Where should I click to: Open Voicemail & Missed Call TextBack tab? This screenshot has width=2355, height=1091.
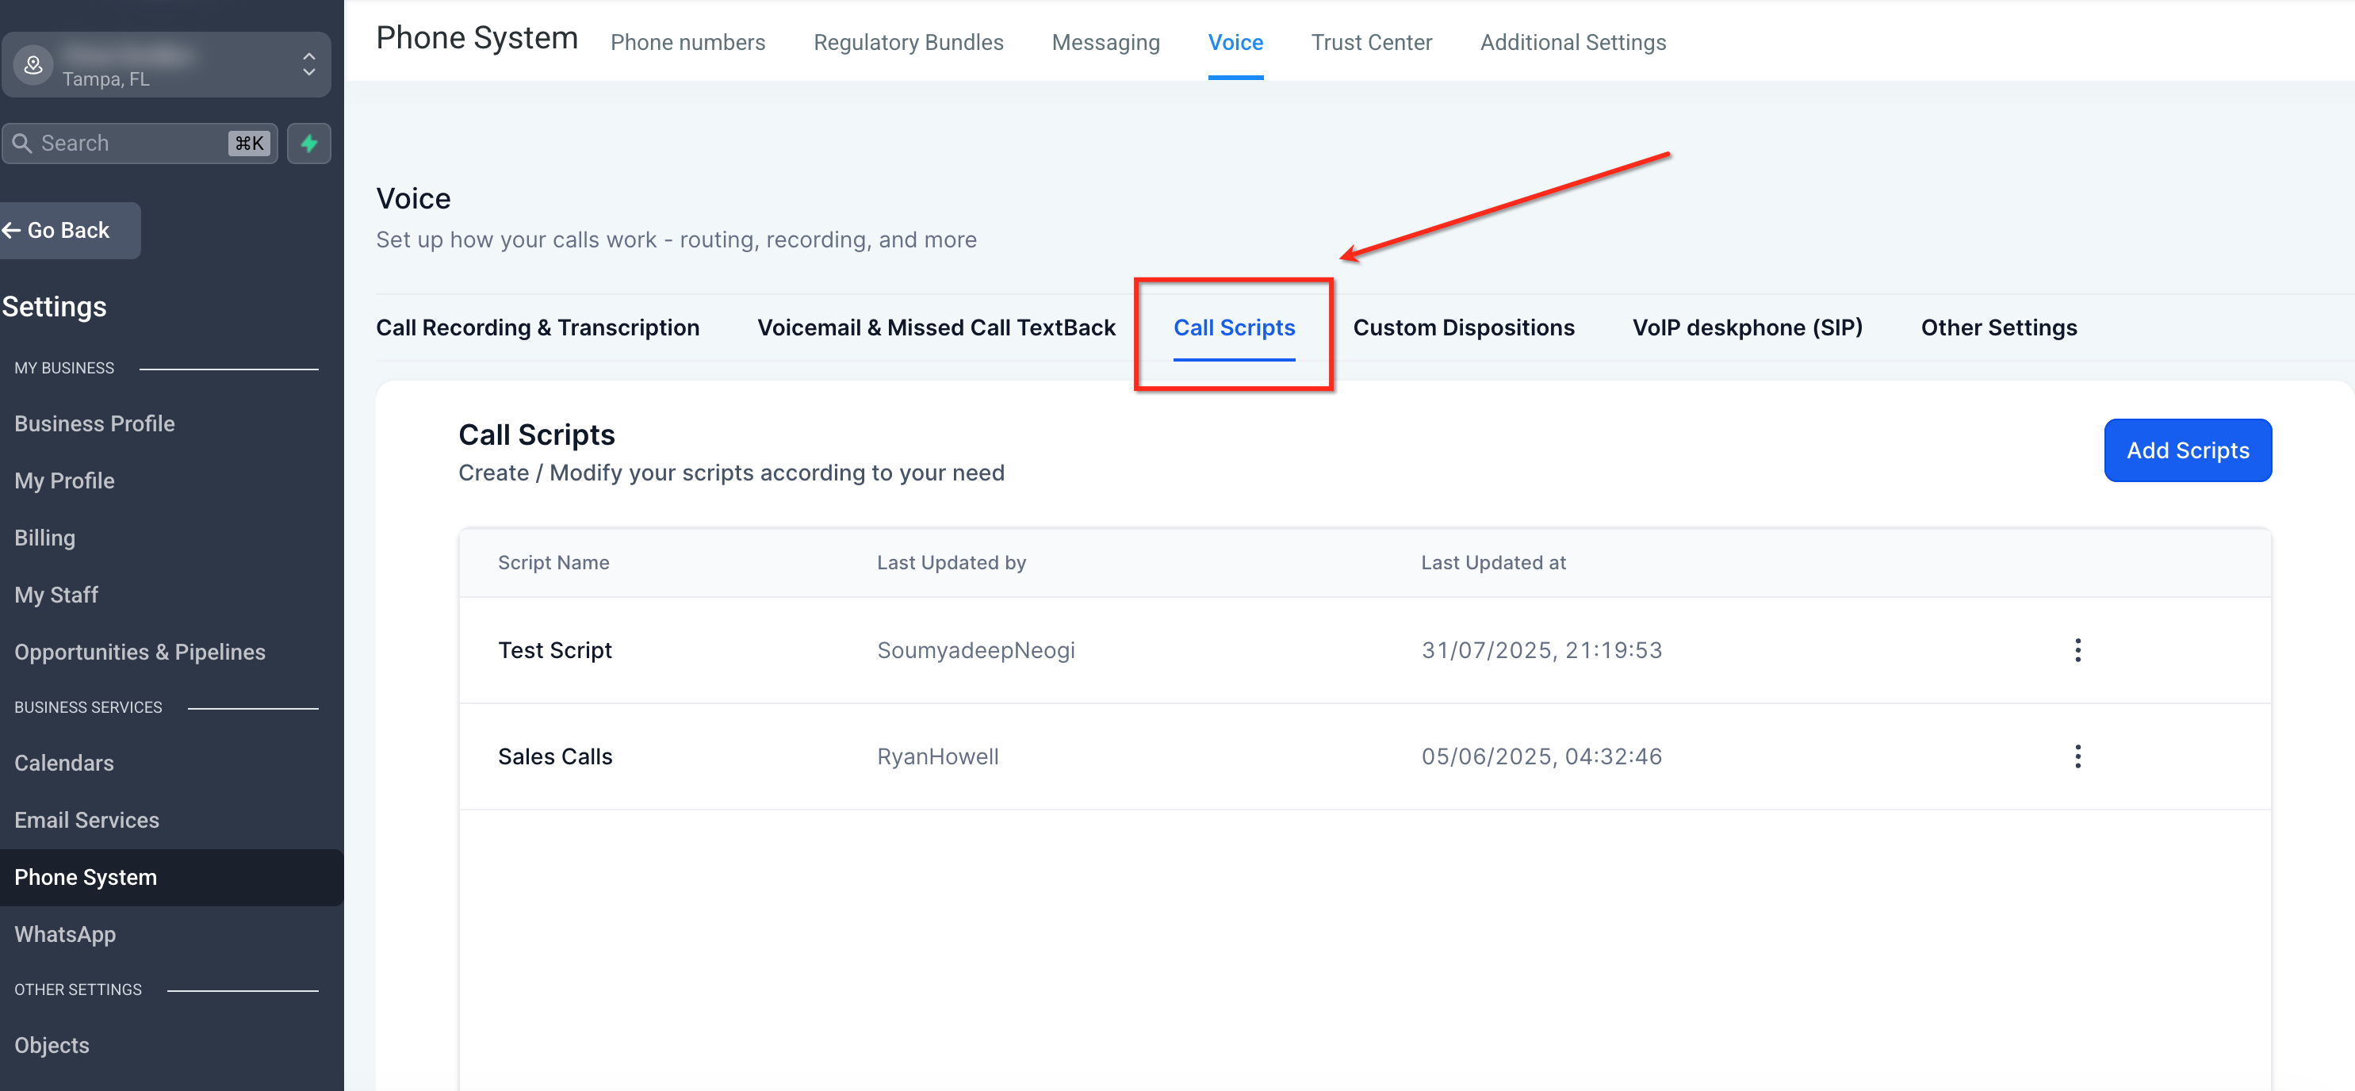coord(936,327)
